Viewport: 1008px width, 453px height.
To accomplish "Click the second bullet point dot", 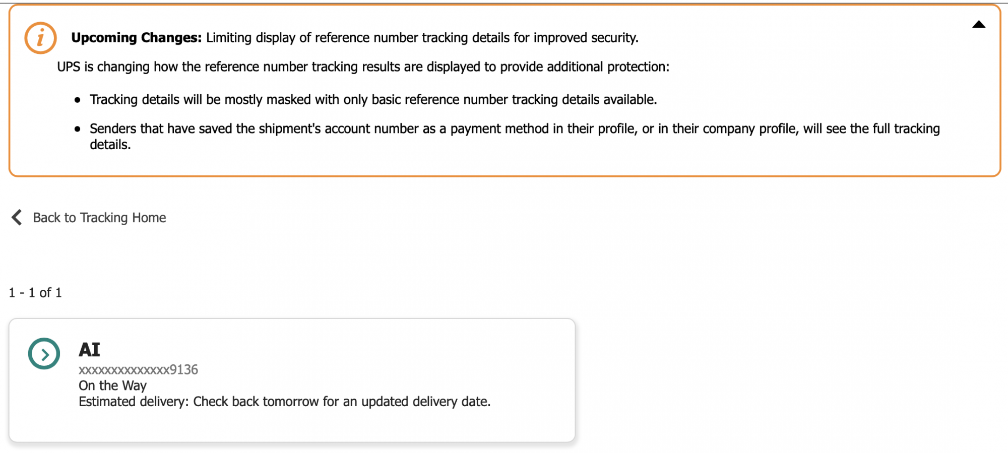I will (x=77, y=130).
